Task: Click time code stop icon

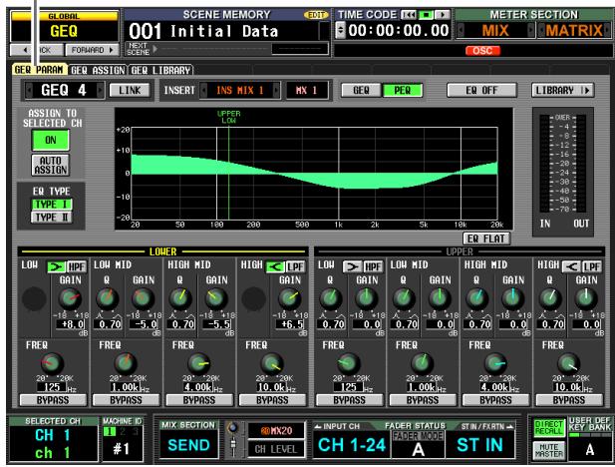Action: point(426,15)
